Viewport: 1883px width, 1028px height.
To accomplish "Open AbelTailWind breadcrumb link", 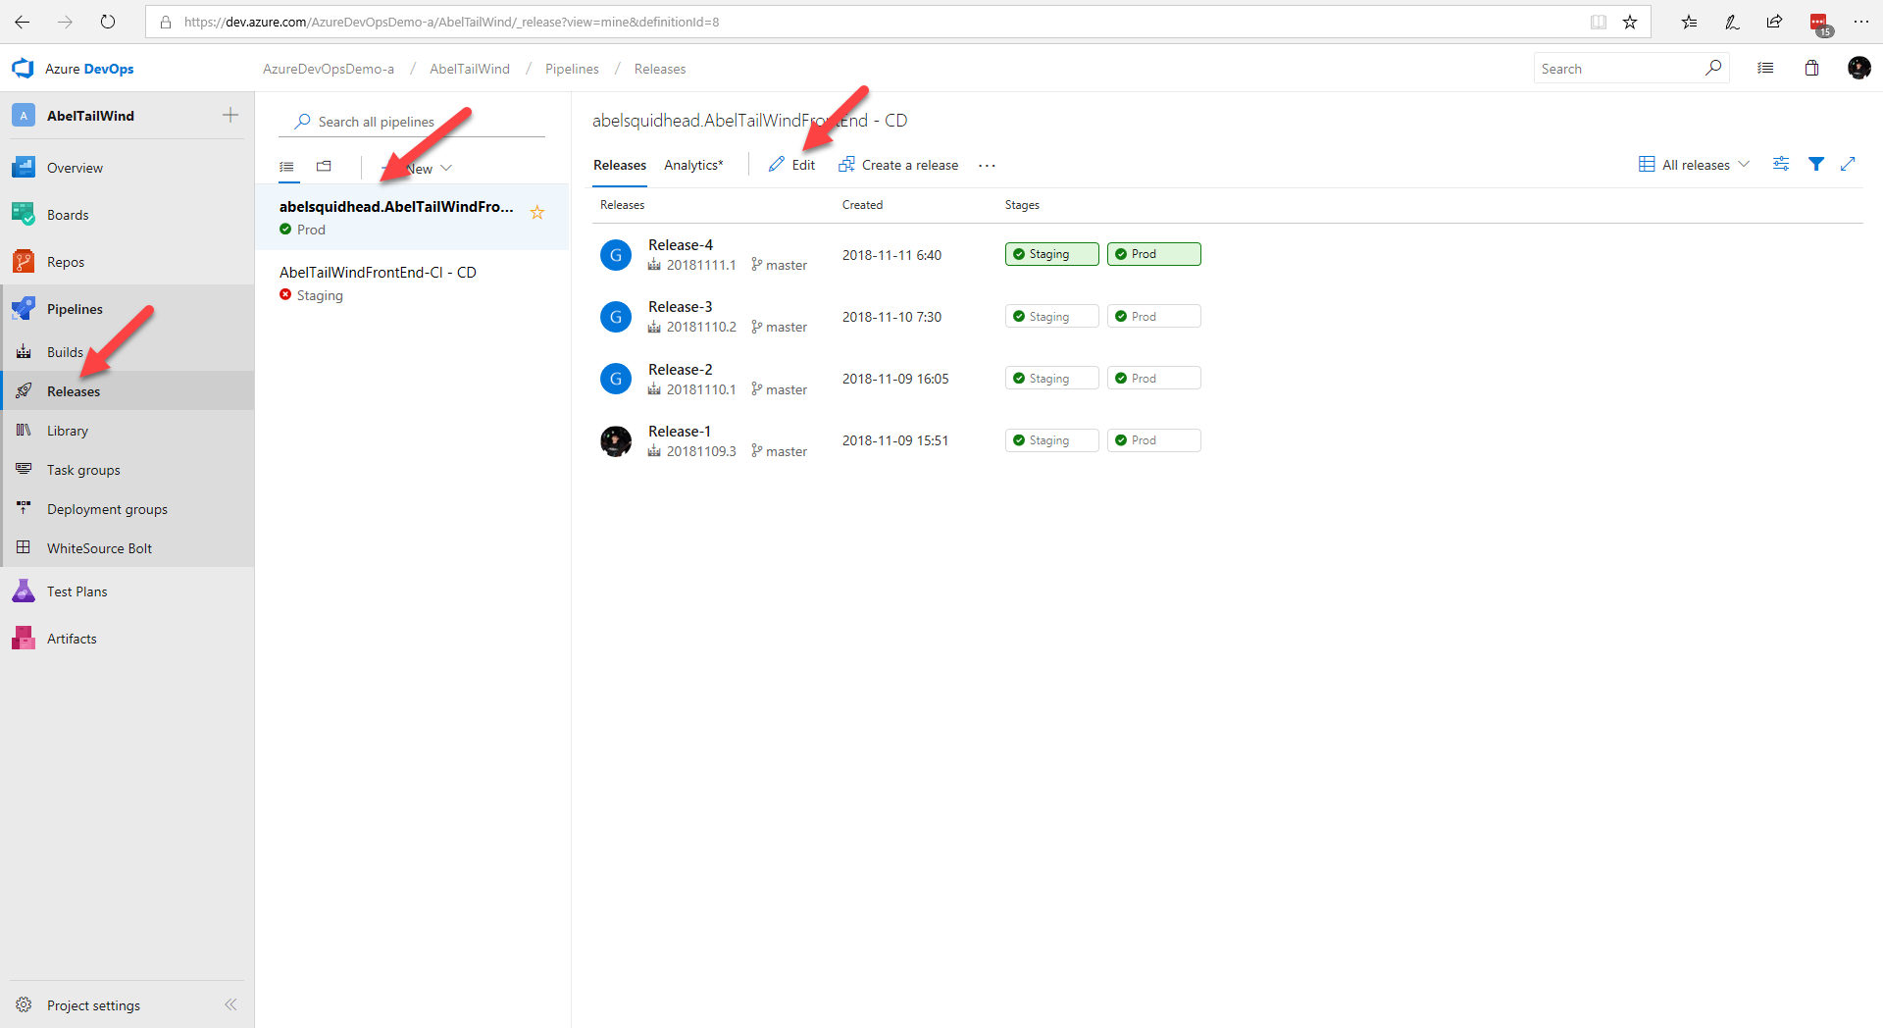I will (470, 69).
